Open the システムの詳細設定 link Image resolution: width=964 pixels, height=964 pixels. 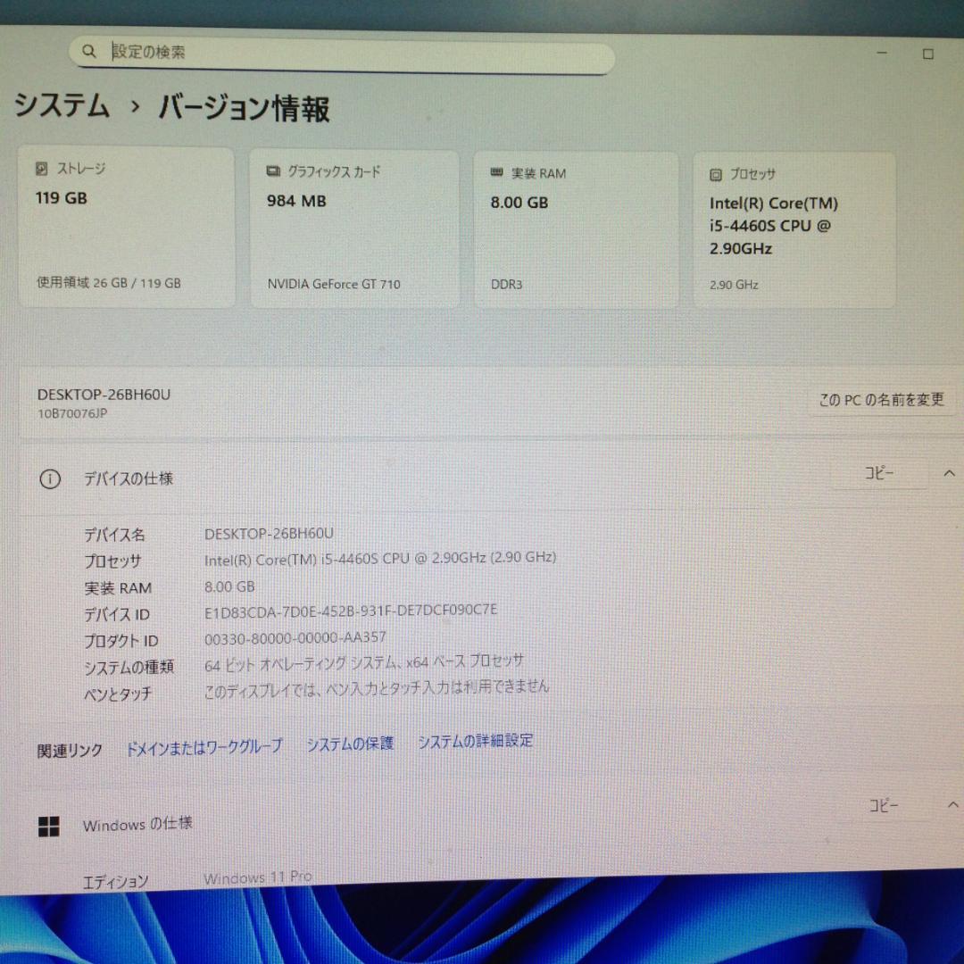tap(475, 742)
